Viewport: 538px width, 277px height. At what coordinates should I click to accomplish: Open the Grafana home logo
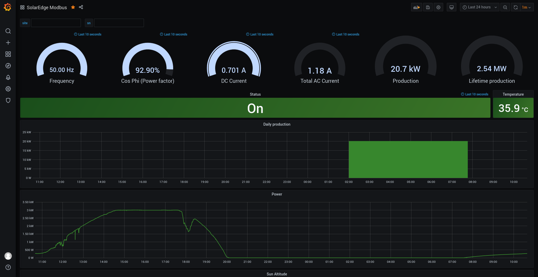tap(8, 7)
